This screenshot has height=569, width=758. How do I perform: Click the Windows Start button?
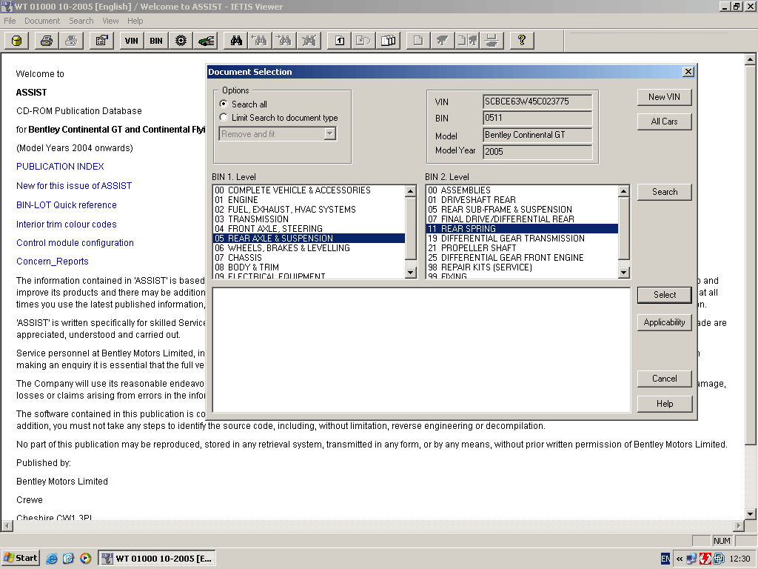(20, 558)
